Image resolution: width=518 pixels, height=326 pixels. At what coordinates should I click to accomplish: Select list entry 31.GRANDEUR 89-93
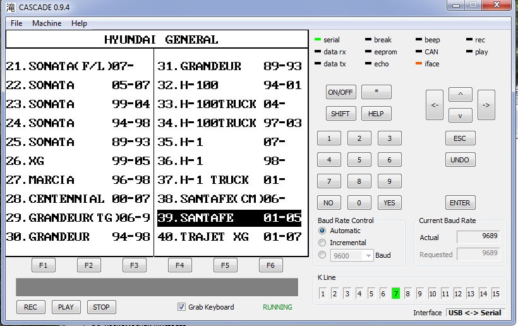[229, 66]
